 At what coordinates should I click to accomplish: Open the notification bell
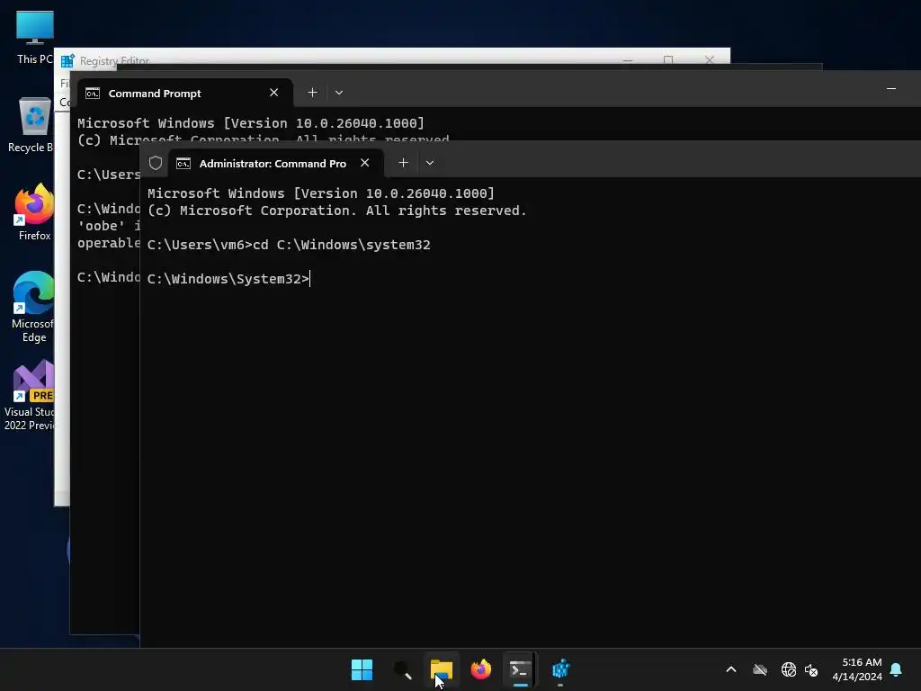(x=896, y=669)
